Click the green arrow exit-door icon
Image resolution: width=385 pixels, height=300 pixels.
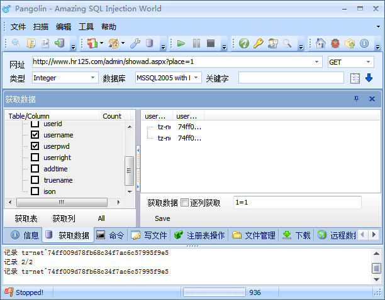tap(59, 43)
